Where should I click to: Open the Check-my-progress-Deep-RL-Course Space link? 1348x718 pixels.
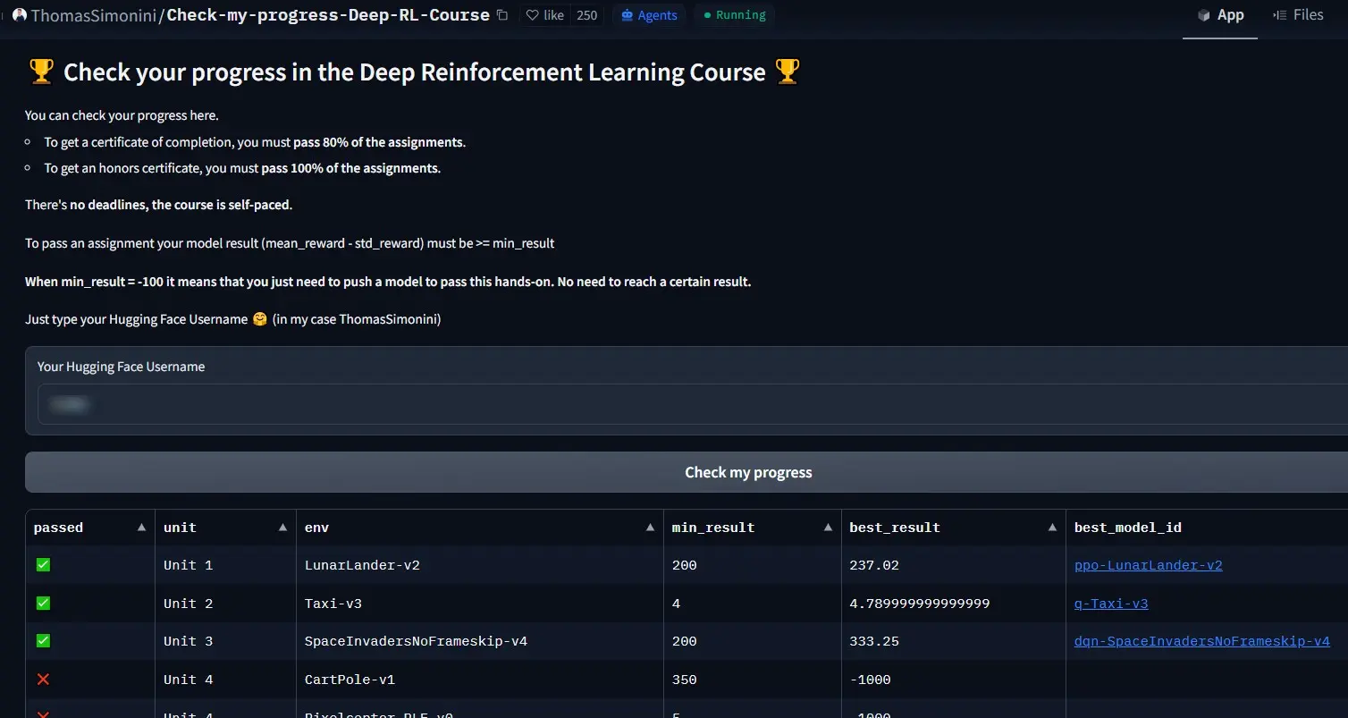click(x=328, y=15)
